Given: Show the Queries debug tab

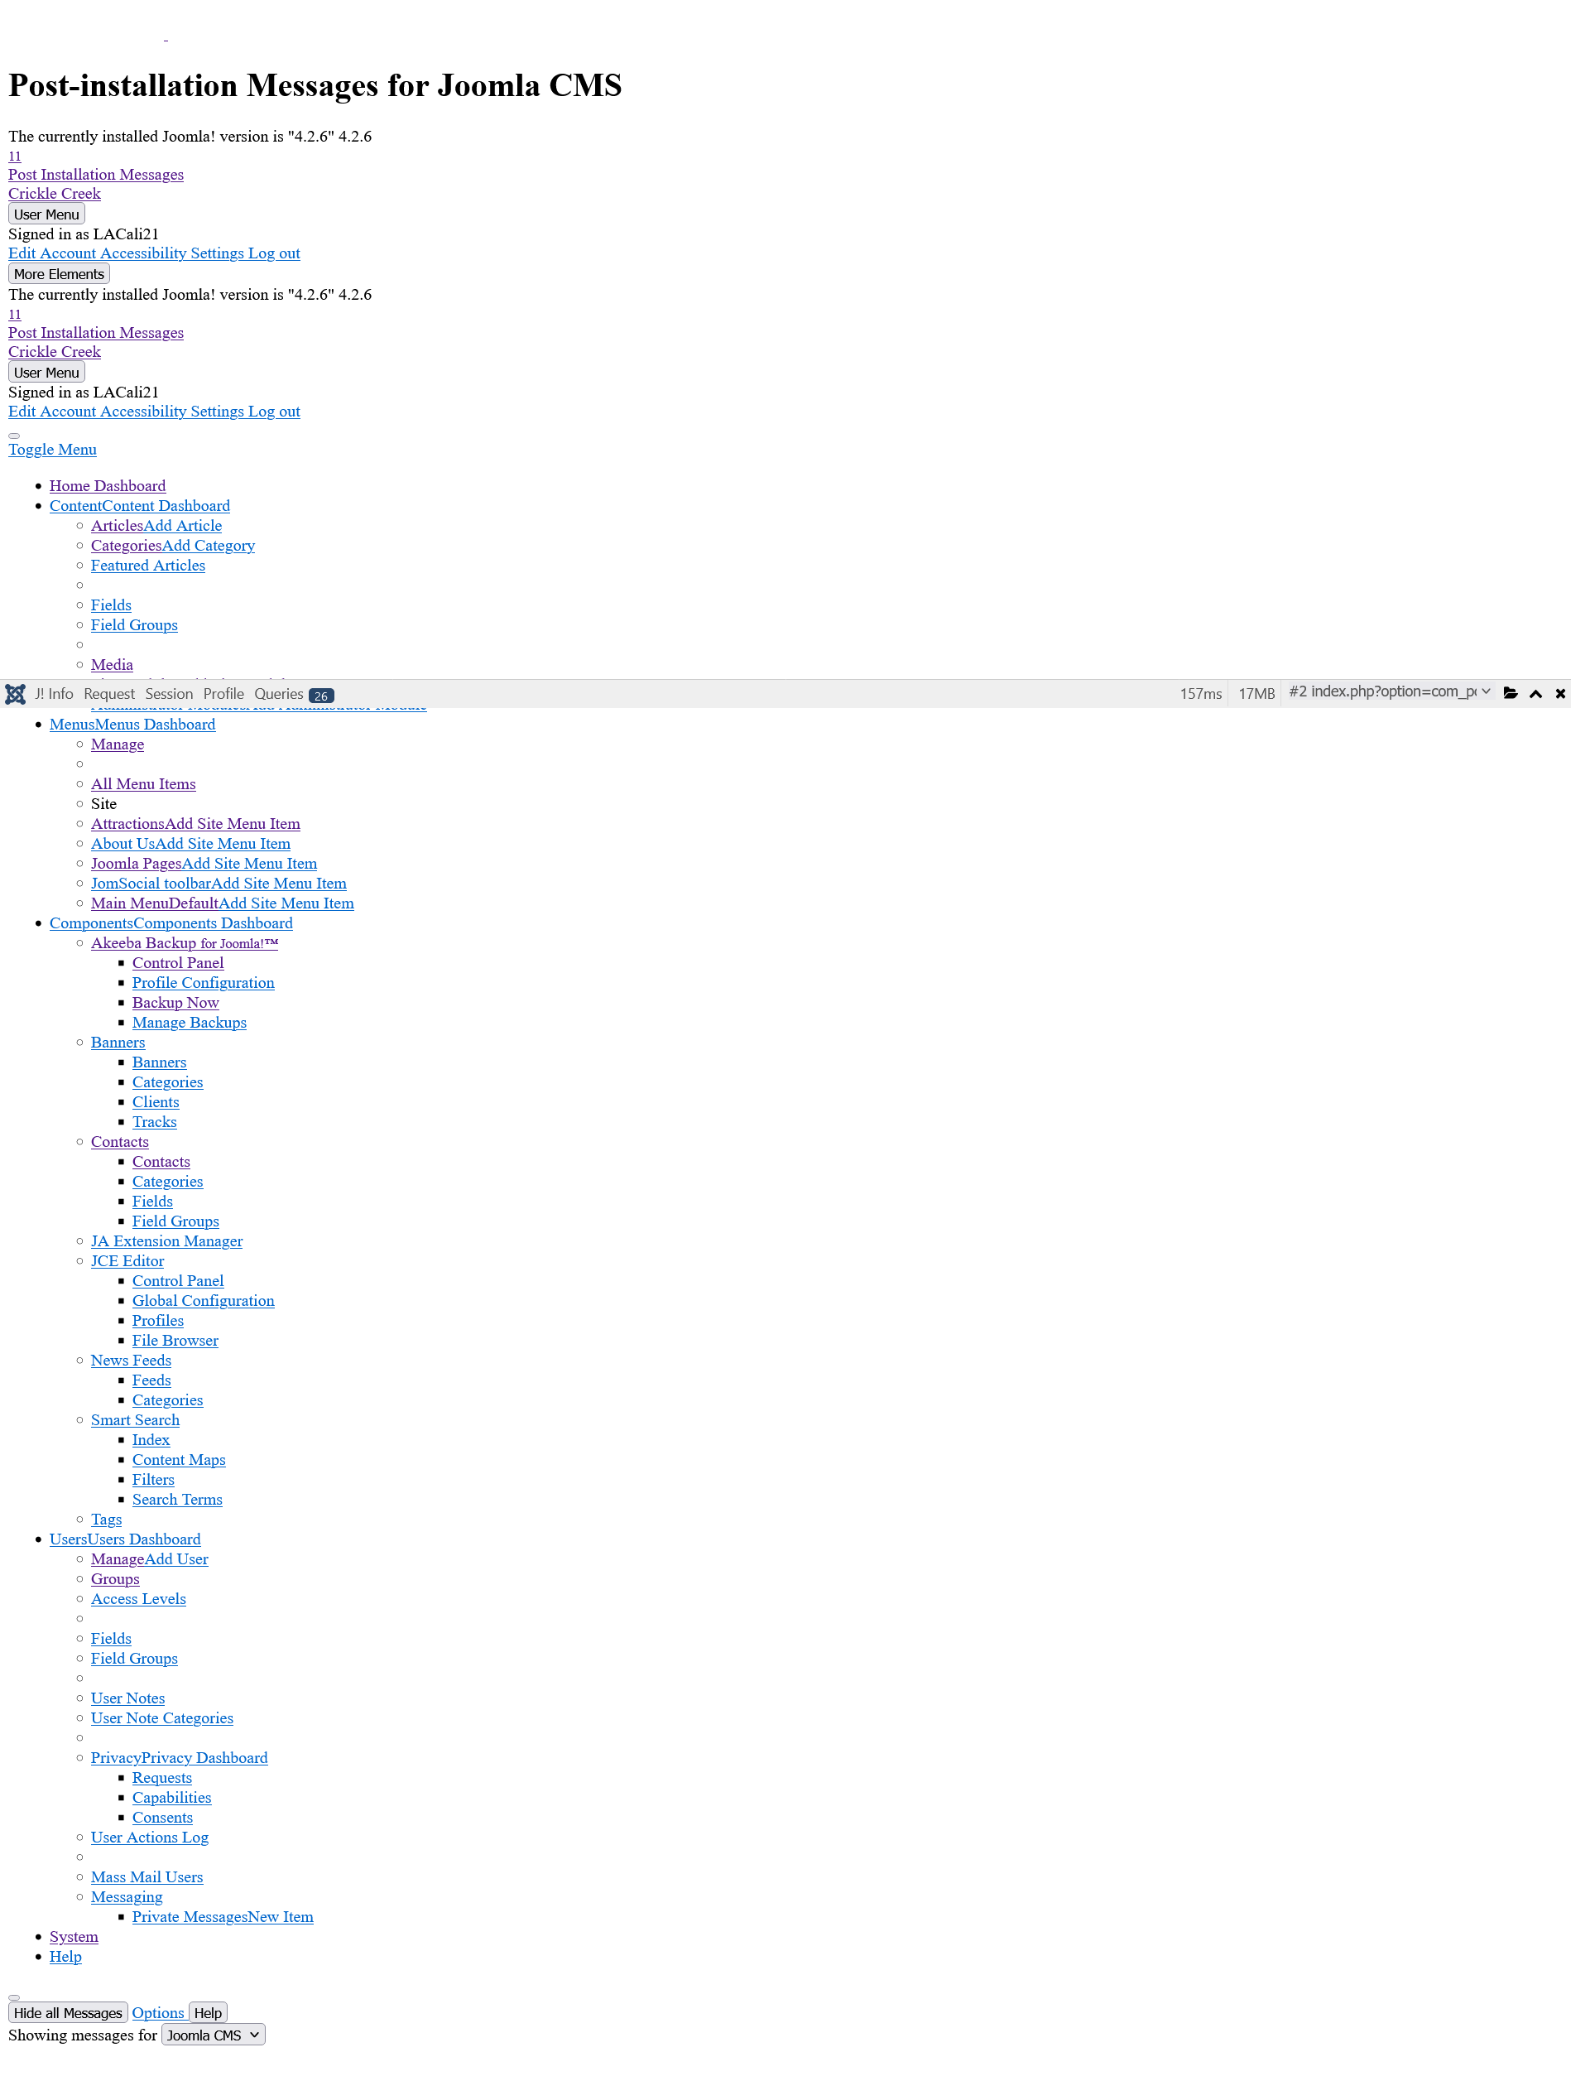Looking at the screenshot, I should 293,694.
